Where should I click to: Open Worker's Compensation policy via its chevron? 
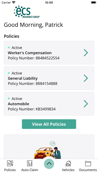point(86,53)
